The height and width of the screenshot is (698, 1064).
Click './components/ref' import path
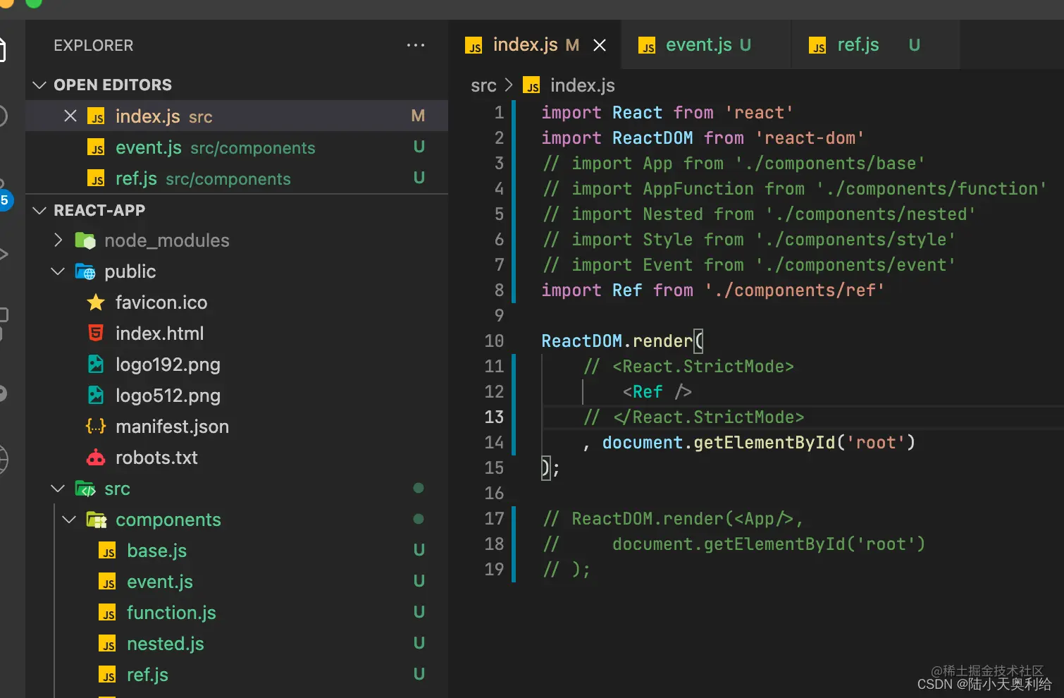(x=794, y=290)
